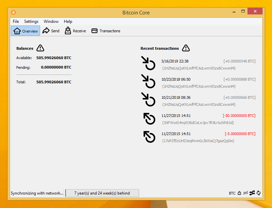Click the Bitcoin logo in title bar
This screenshot has width=272, height=208.
(13, 12)
